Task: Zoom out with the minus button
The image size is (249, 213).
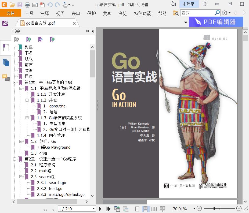Action: pos(199,208)
